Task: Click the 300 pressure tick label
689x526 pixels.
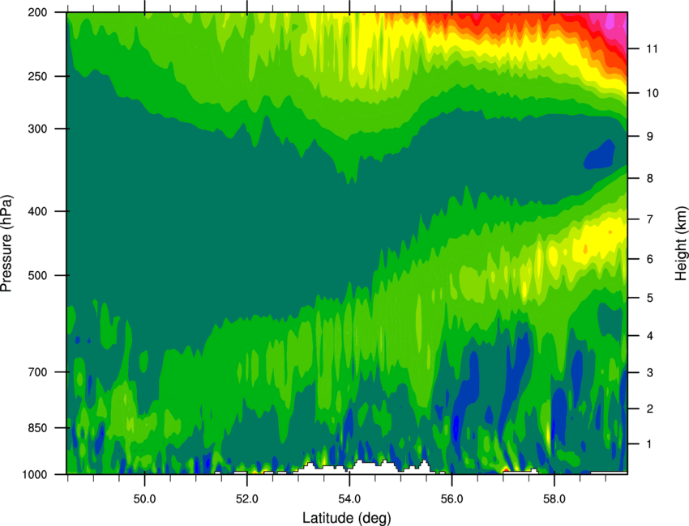Action: pyautogui.click(x=37, y=129)
